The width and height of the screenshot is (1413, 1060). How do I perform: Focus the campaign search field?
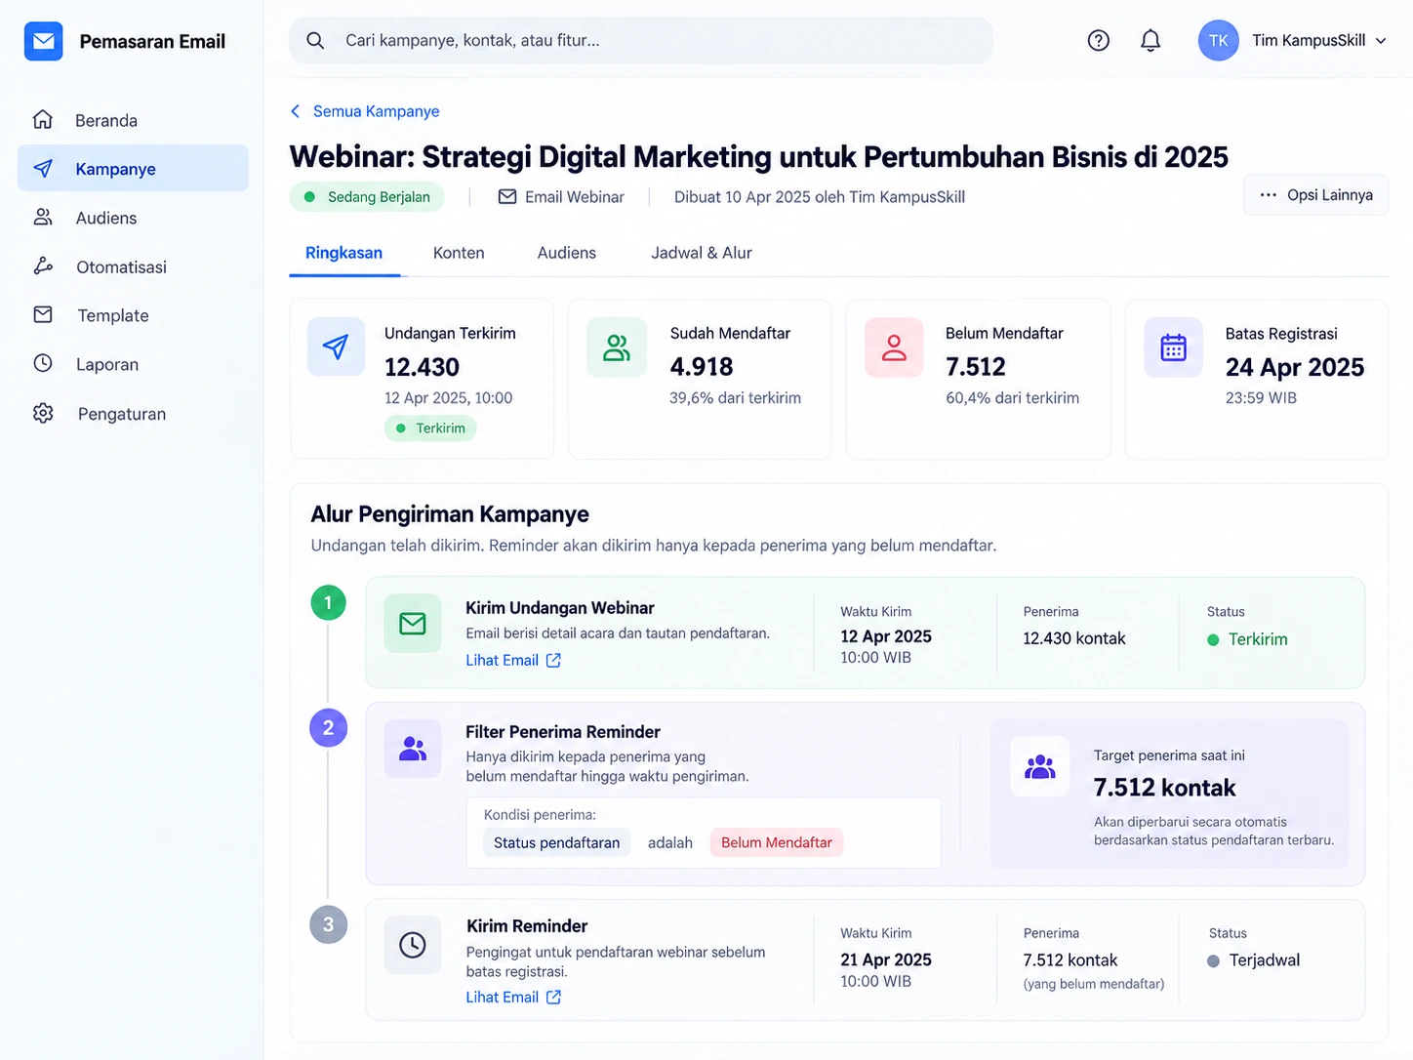[x=641, y=40]
